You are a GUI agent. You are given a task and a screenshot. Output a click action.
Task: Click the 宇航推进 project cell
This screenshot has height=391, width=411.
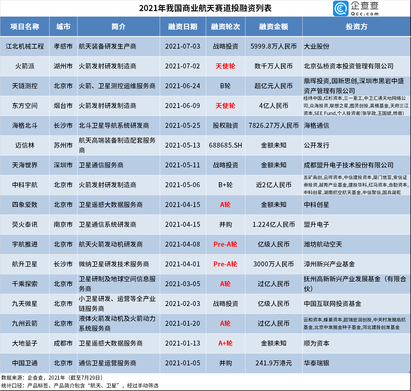25,244
